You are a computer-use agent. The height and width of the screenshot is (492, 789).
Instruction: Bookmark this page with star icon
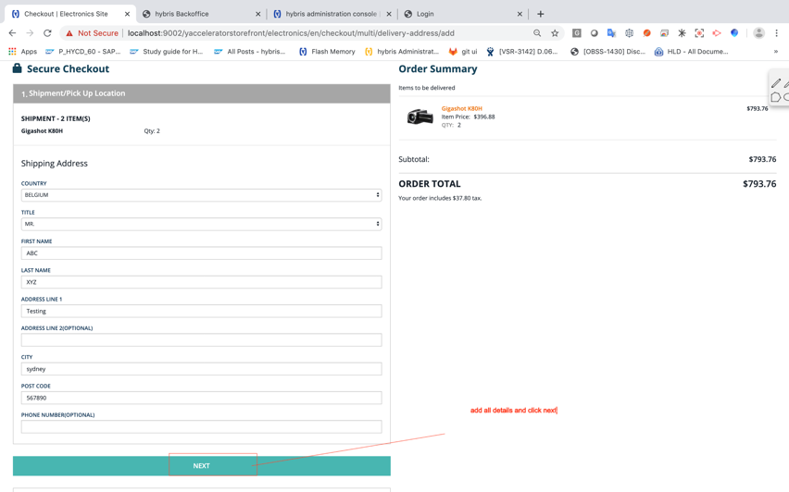click(x=555, y=33)
